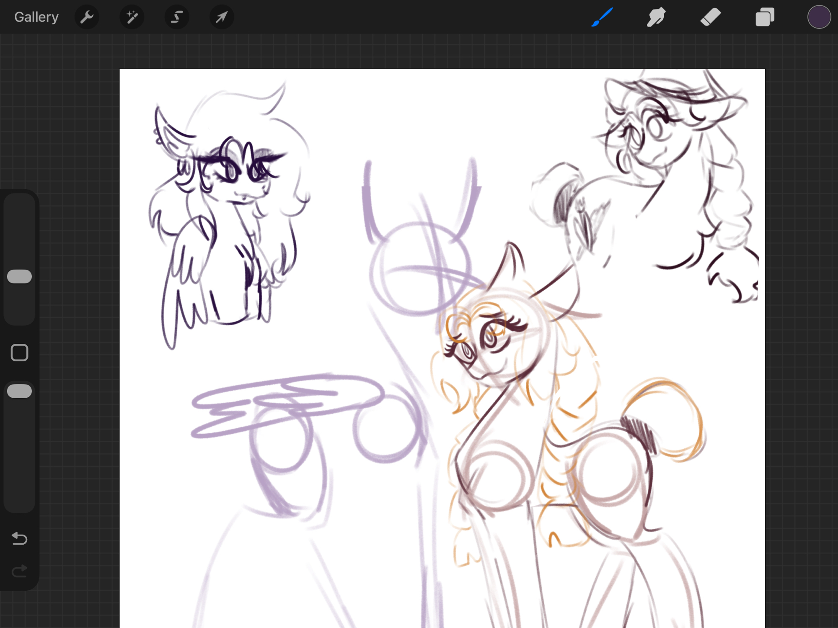Click the brush size slider handle

(20, 276)
